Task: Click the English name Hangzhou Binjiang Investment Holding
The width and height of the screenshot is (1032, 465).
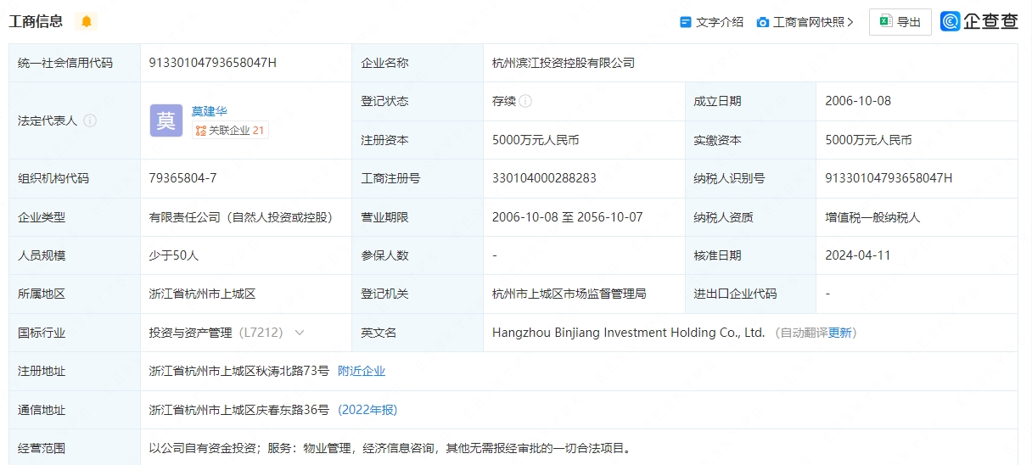Action: click(x=628, y=333)
